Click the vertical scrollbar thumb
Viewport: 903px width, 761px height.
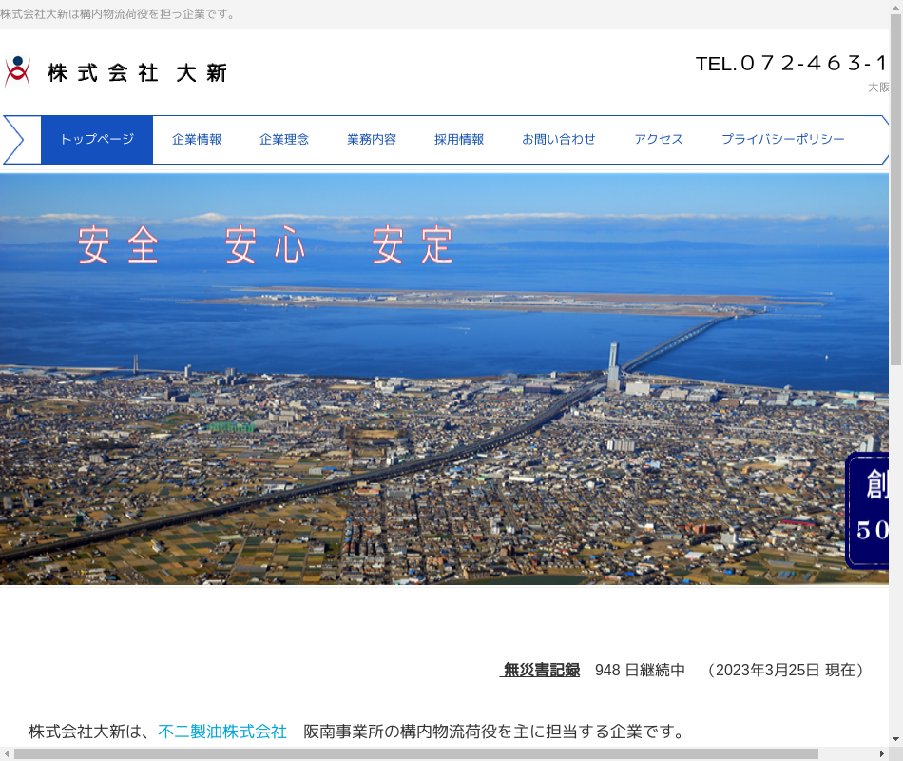(895, 190)
